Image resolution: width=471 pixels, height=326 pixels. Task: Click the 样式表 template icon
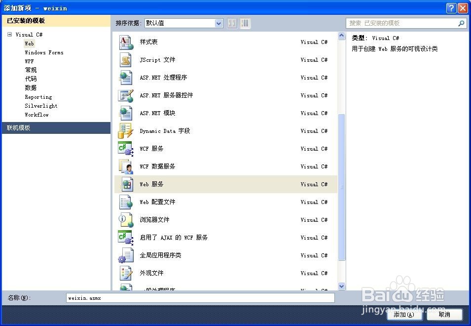coord(126,42)
